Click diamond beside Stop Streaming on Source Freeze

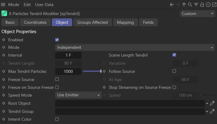(x=104, y=87)
